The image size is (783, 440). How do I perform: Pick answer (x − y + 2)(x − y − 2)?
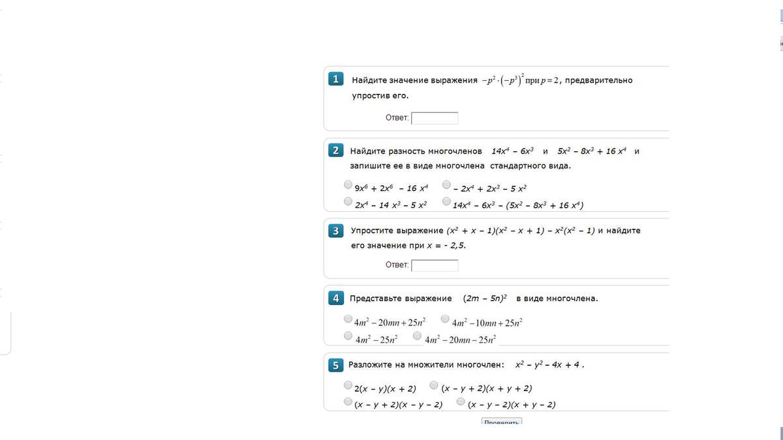(x=348, y=402)
